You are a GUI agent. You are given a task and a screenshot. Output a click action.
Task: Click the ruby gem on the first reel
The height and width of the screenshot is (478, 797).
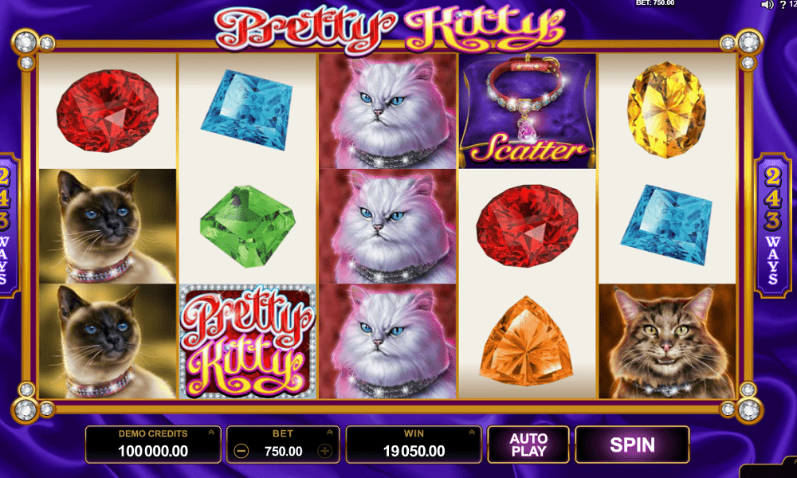108,111
